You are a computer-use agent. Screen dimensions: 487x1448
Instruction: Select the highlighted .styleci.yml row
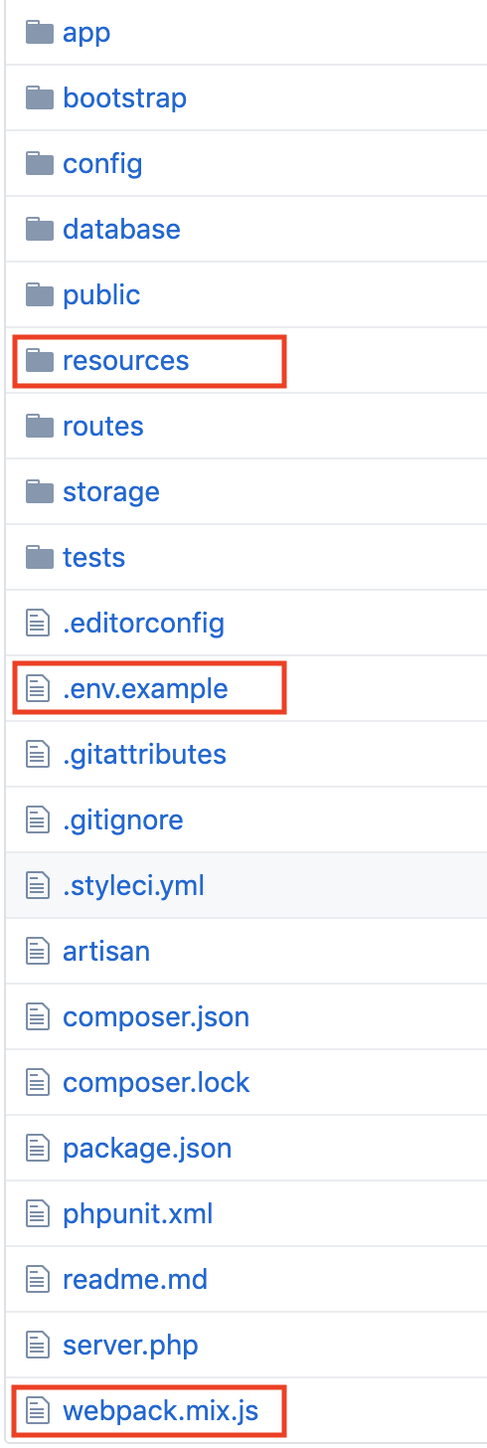(245, 885)
